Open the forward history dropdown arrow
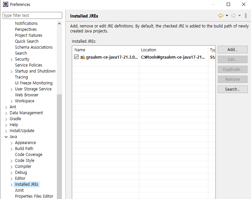This screenshot has height=199, width=251. (239, 16)
